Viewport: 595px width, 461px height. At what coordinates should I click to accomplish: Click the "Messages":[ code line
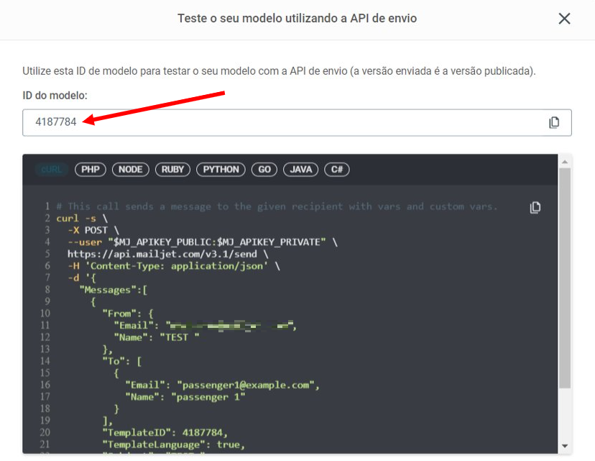pyautogui.click(x=113, y=290)
